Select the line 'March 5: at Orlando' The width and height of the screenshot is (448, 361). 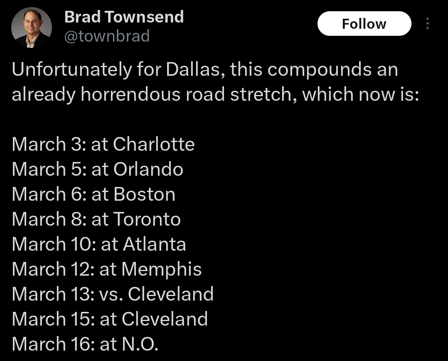click(97, 169)
